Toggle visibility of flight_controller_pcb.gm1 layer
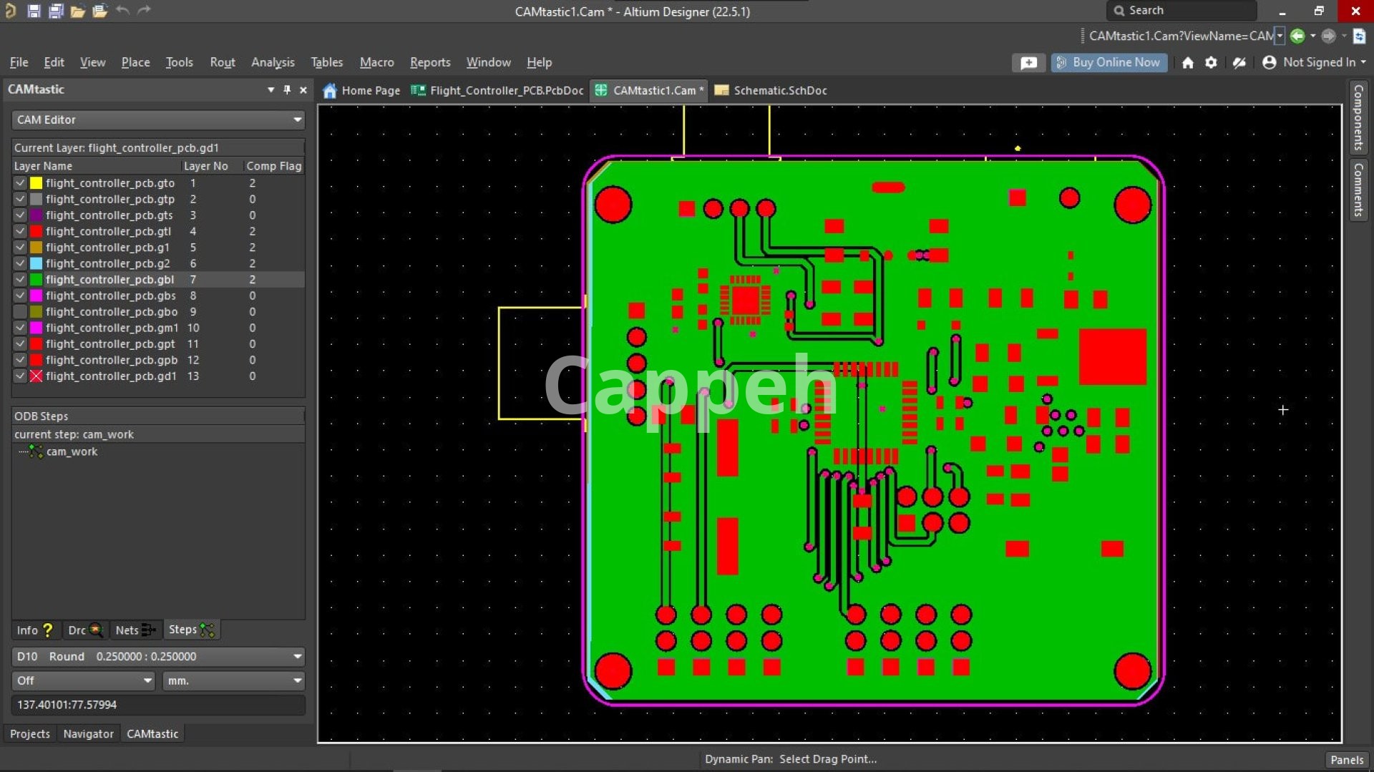The width and height of the screenshot is (1374, 772). [x=20, y=328]
